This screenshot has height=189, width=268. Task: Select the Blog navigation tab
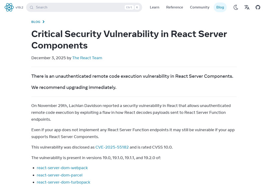click(220, 7)
